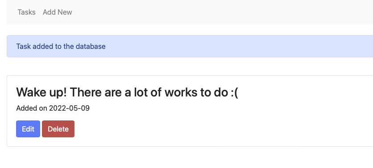The height and width of the screenshot is (168, 373).
Task: Click the word 'database' in the alert
Action: pos(91,46)
